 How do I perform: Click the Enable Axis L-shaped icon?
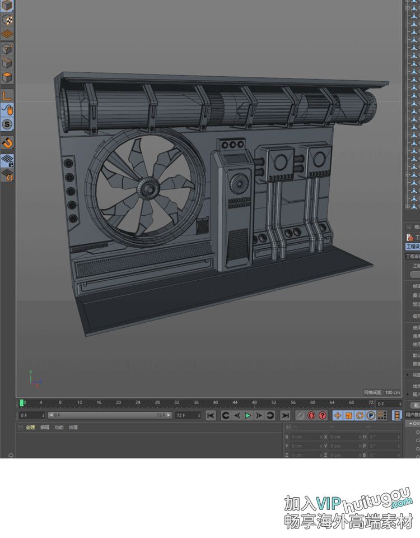(x=7, y=95)
